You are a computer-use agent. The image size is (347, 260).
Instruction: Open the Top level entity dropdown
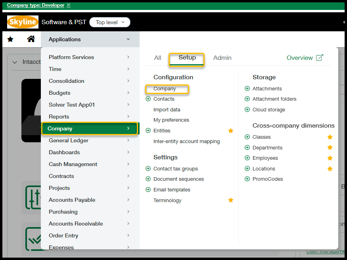point(110,23)
